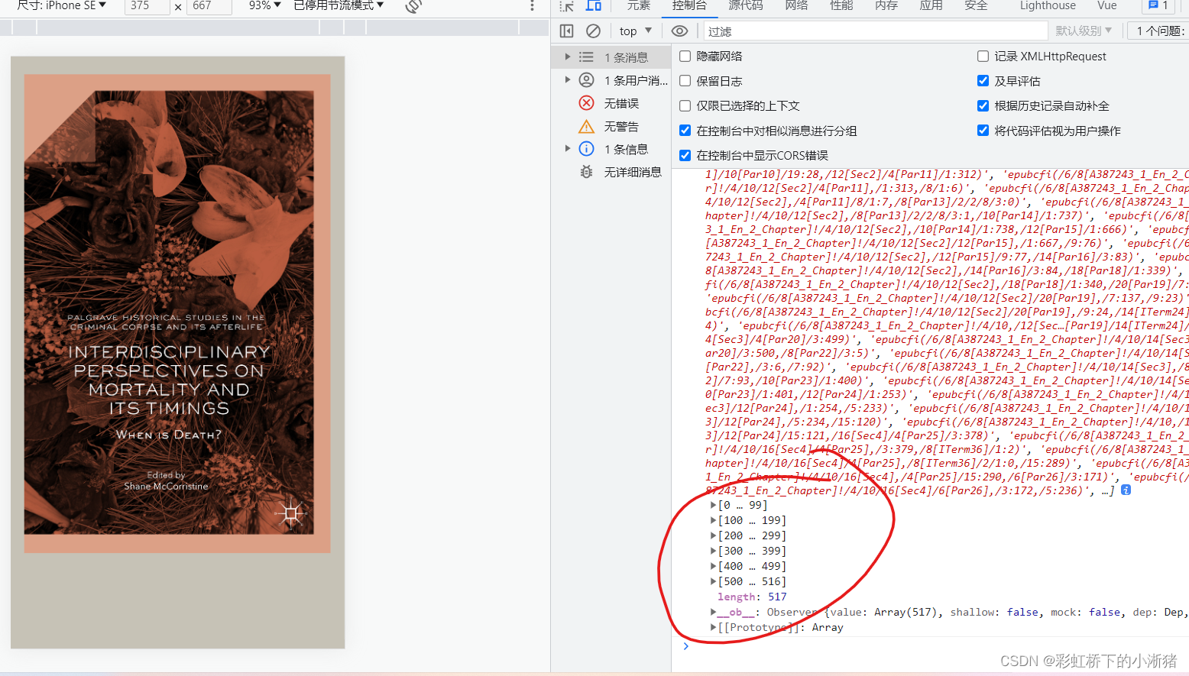Click the blue info badge after array
The height and width of the screenshot is (676, 1189).
click(1126, 490)
